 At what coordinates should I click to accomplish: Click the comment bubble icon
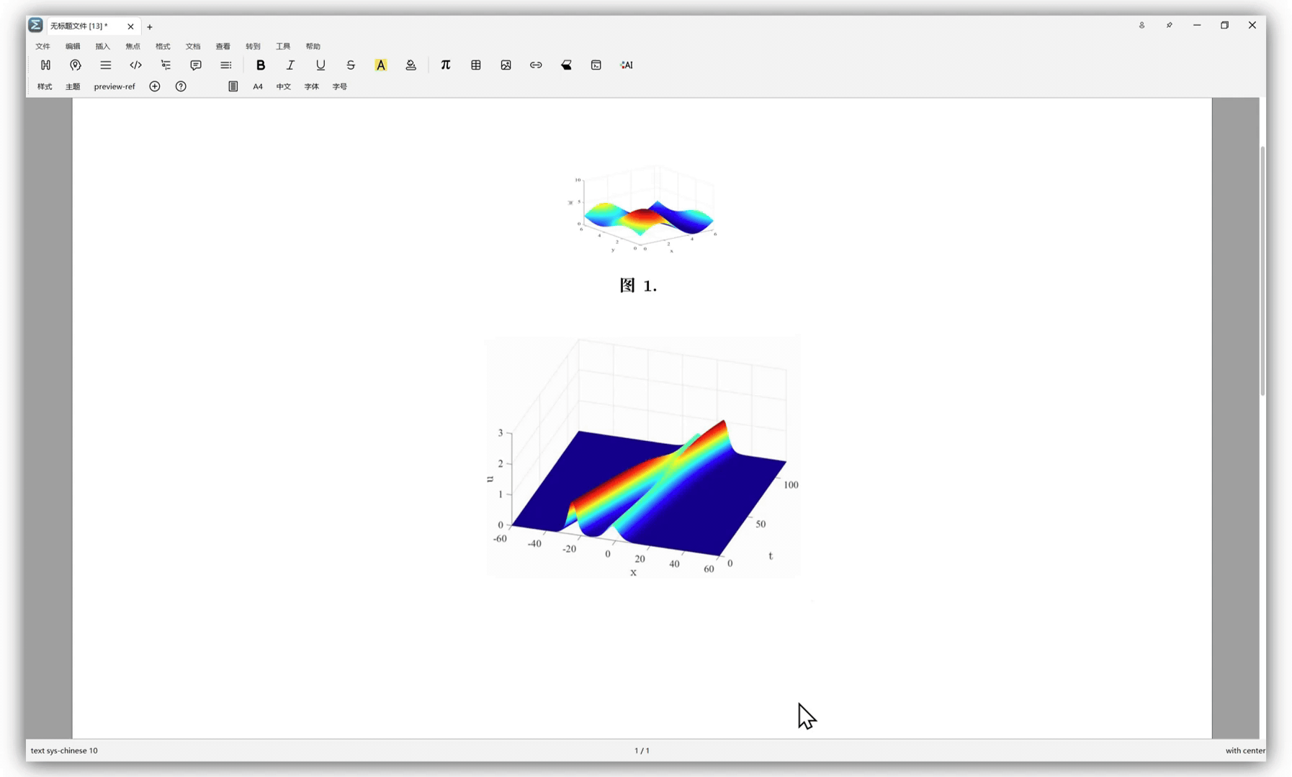coord(196,65)
